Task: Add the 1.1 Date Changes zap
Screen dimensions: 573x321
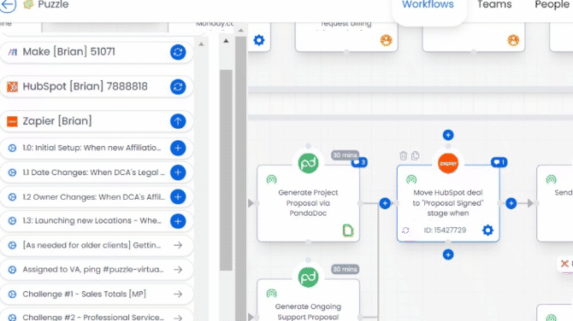Action: pos(178,172)
